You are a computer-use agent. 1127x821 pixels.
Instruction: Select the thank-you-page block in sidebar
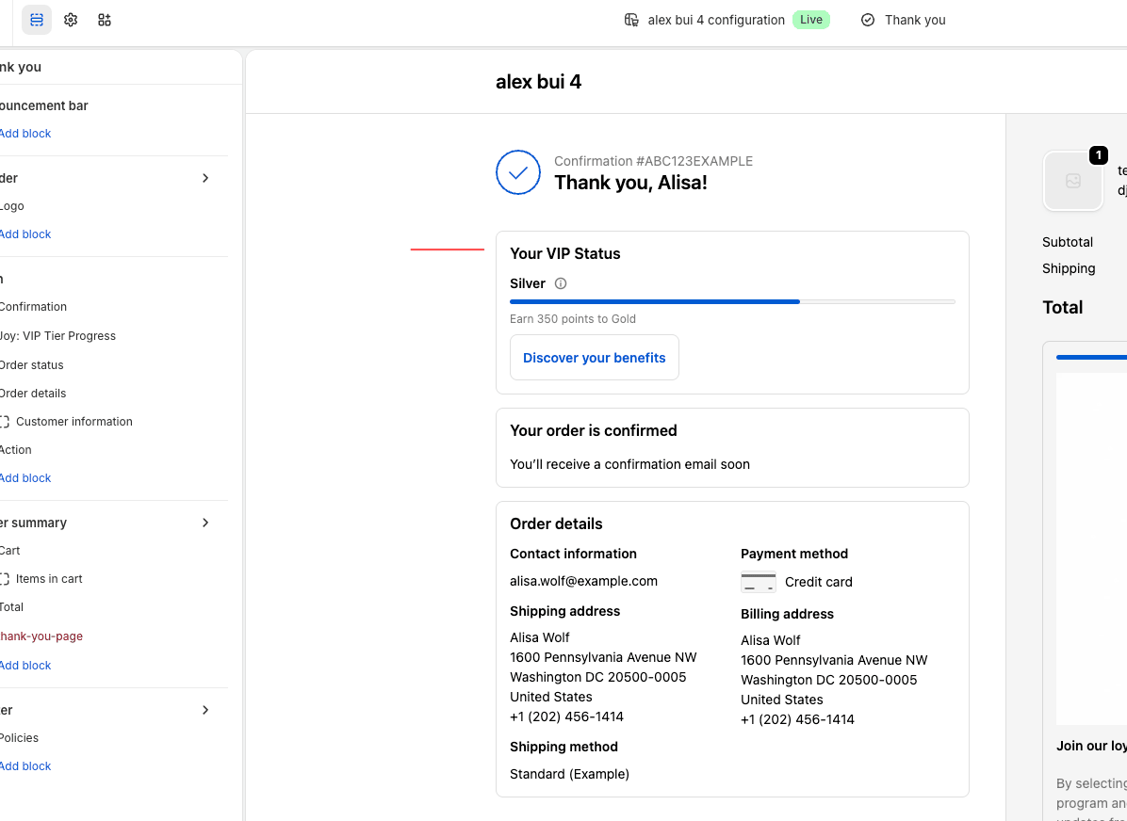pyautogui.click(x=41, y=636)
